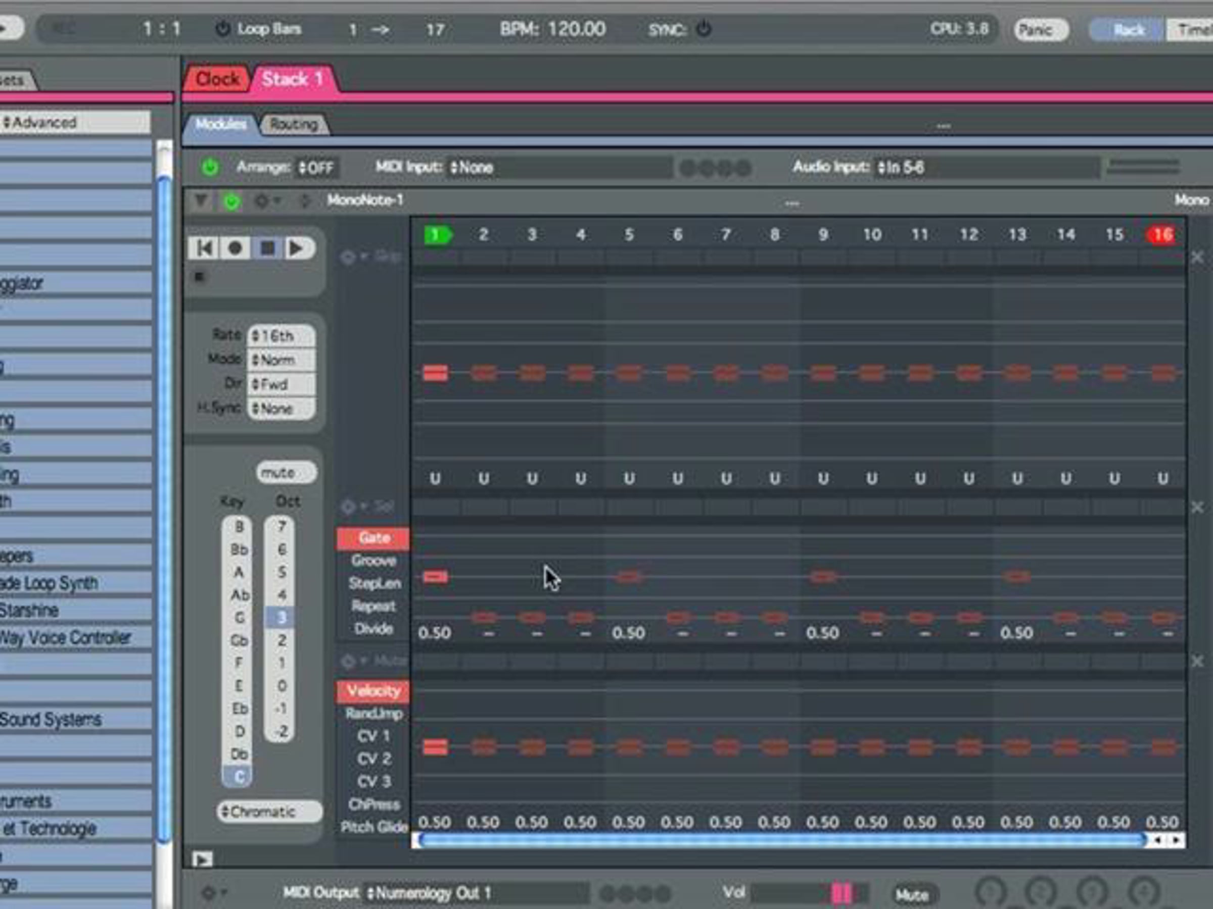Click the small square below the rewind button
The height and width of the screenshot is (909, 1213).
click(199, 277)
